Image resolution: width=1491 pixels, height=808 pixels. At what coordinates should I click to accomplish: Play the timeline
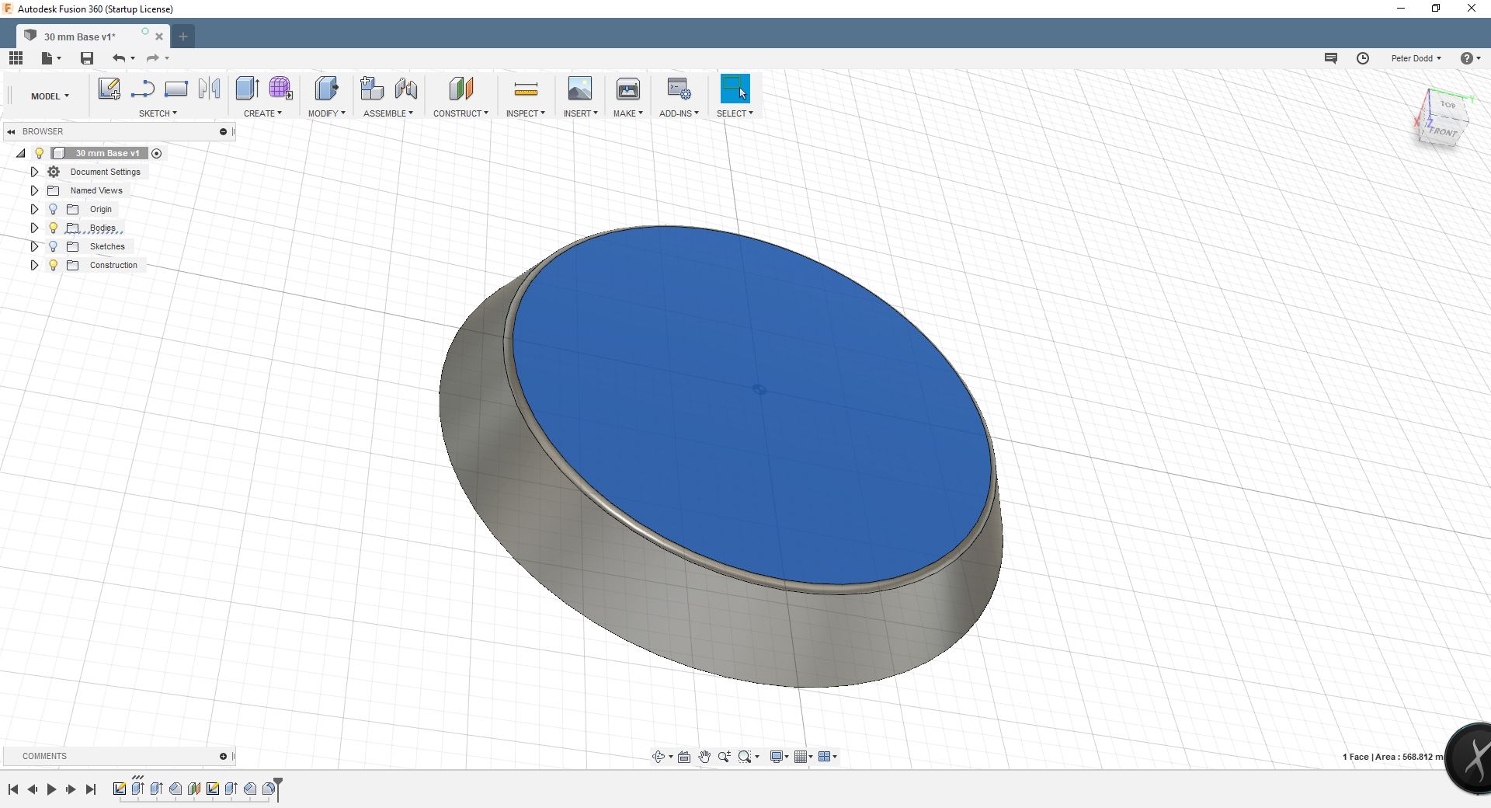click(51, 789)
